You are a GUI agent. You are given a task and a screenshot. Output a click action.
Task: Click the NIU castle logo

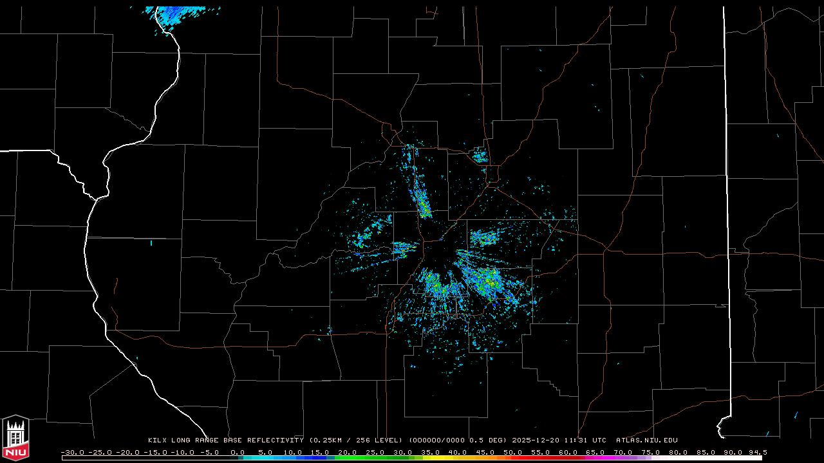coord(15,437)
